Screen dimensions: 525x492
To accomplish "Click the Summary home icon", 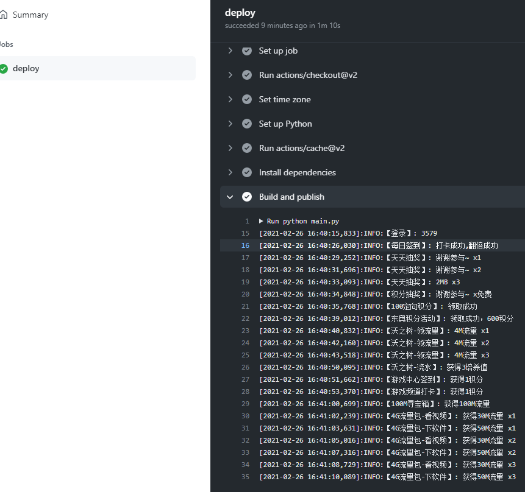I will point(4,15).
